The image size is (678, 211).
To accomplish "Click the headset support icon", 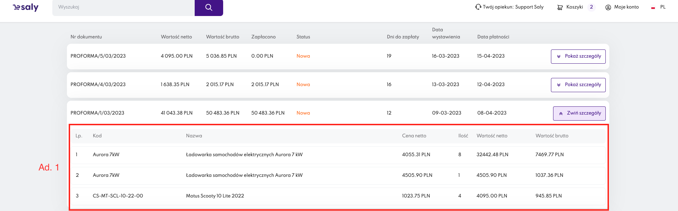I will point(478,7).
